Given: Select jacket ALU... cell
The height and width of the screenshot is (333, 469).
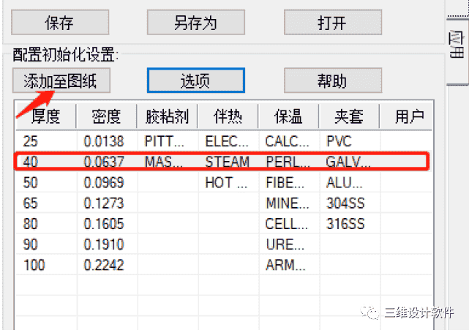Looking at the screenshot, I should (x=345, y=182).
